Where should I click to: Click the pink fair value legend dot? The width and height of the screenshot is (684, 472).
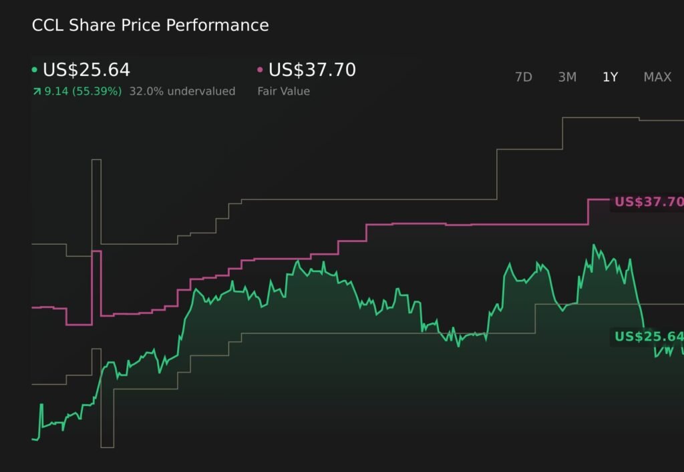[x=259, y=69]
